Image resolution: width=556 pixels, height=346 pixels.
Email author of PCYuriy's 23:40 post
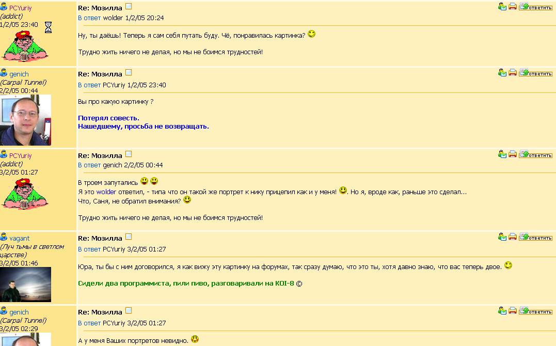point(502,6)
